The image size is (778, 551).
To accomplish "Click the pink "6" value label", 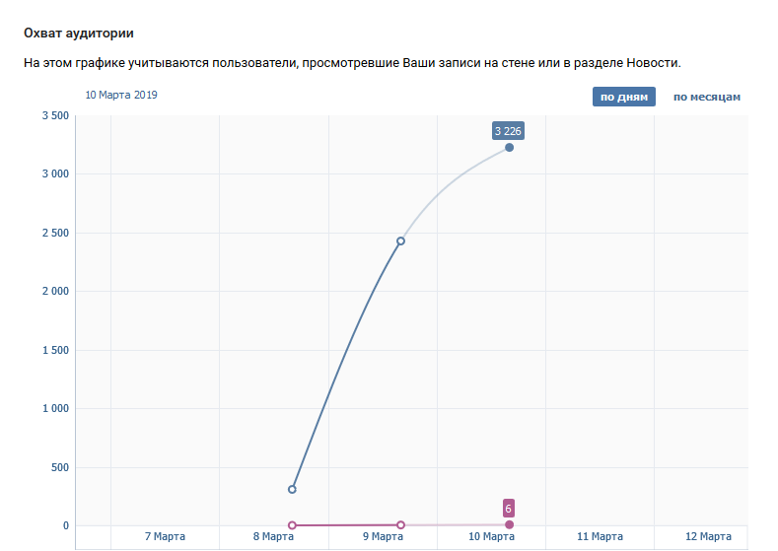I will point(509,509).
